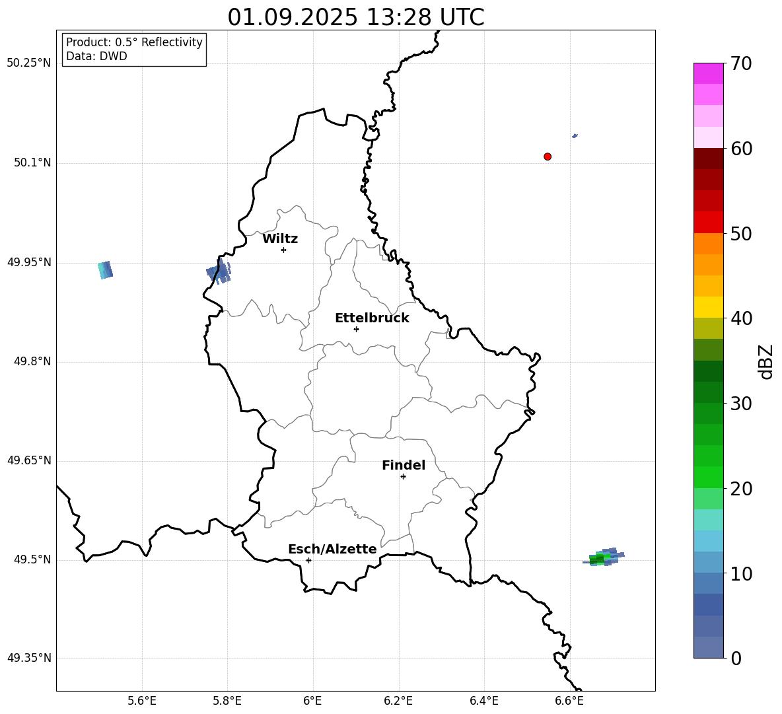Image resolution: width=782 pixels, height=714 pixels.
Task: Click the colorbar tick label 20
Action: click(x=741, y=488)
